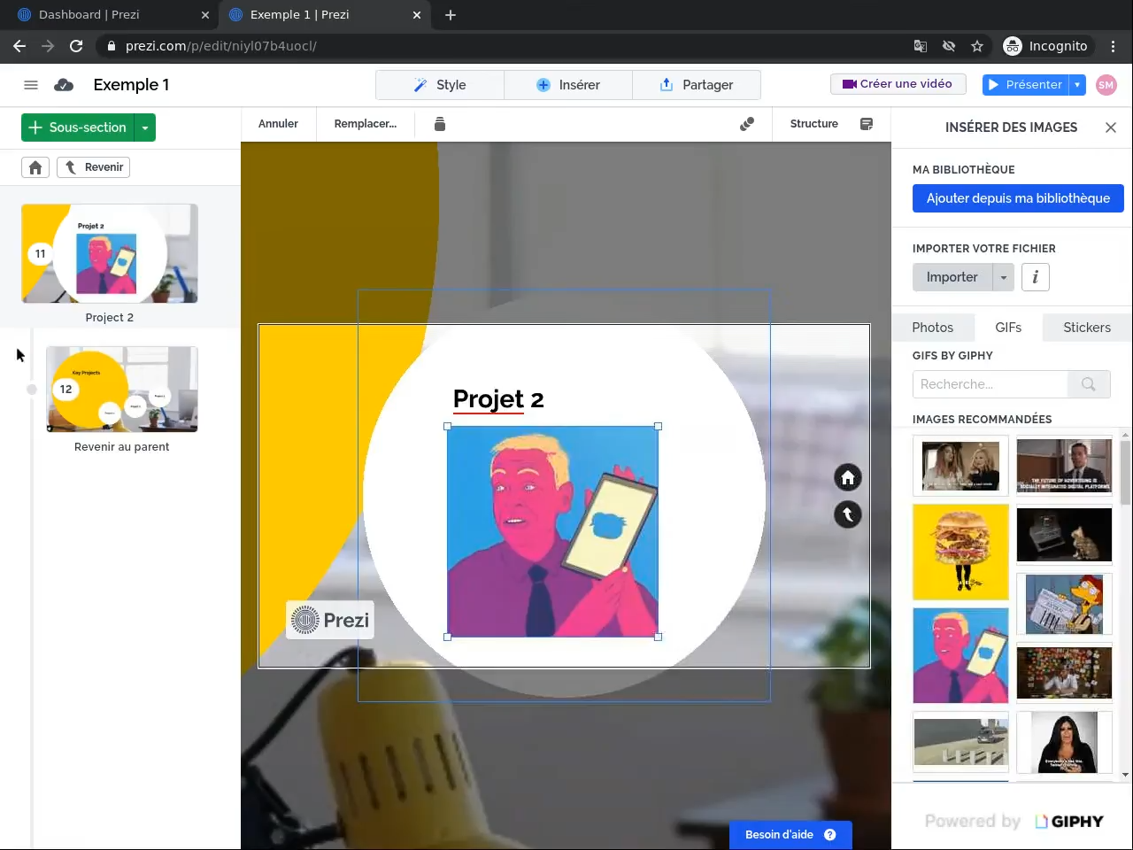Click Remplacer... in the toolbar

tap(366, 124)
